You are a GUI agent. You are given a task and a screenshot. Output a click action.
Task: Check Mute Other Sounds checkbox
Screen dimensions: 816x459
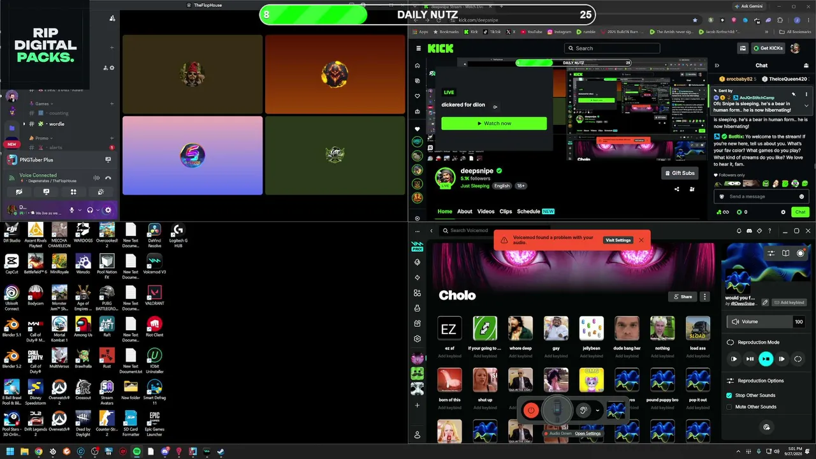[729, 407]
